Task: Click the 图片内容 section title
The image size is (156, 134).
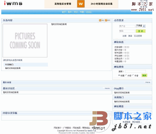Action: tap(7, 82)
